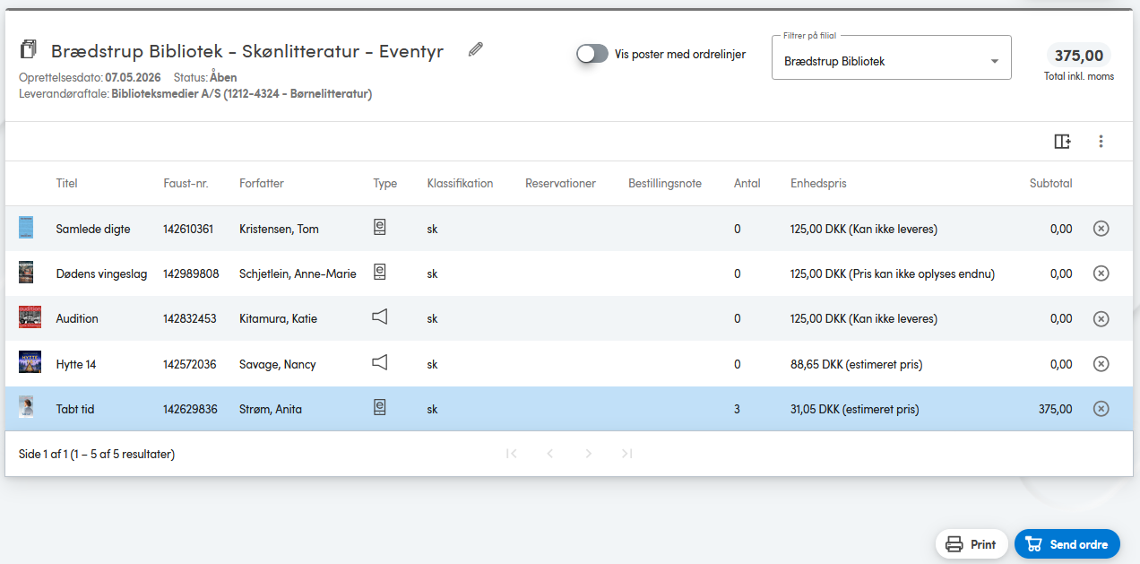Click author Savage, Nancy
1140x564 pixels.
(x=277, y=364)
